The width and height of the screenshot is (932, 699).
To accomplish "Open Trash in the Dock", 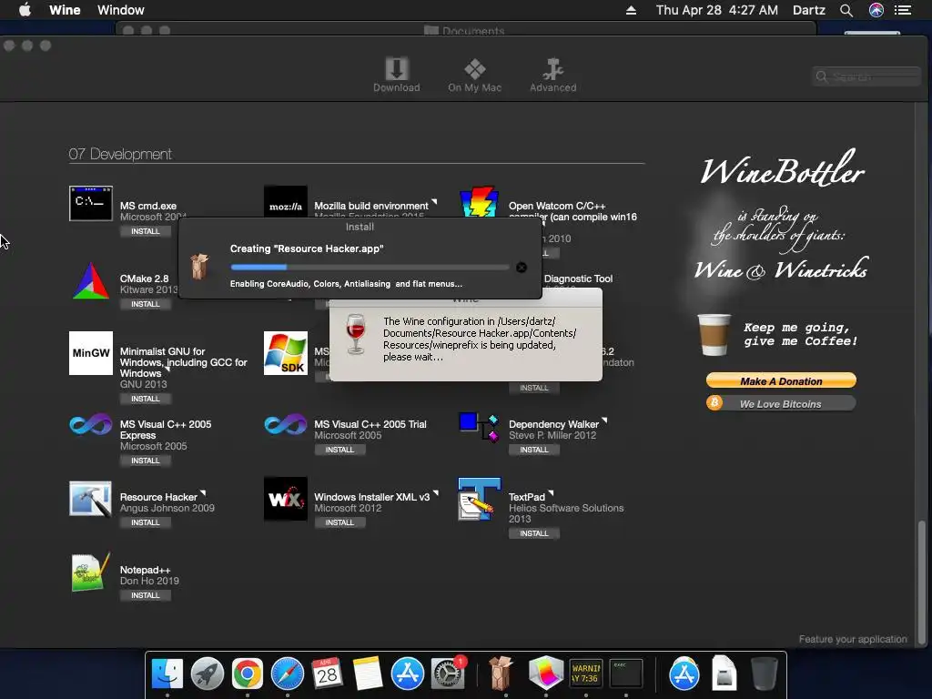I will (x=764, y=674).
